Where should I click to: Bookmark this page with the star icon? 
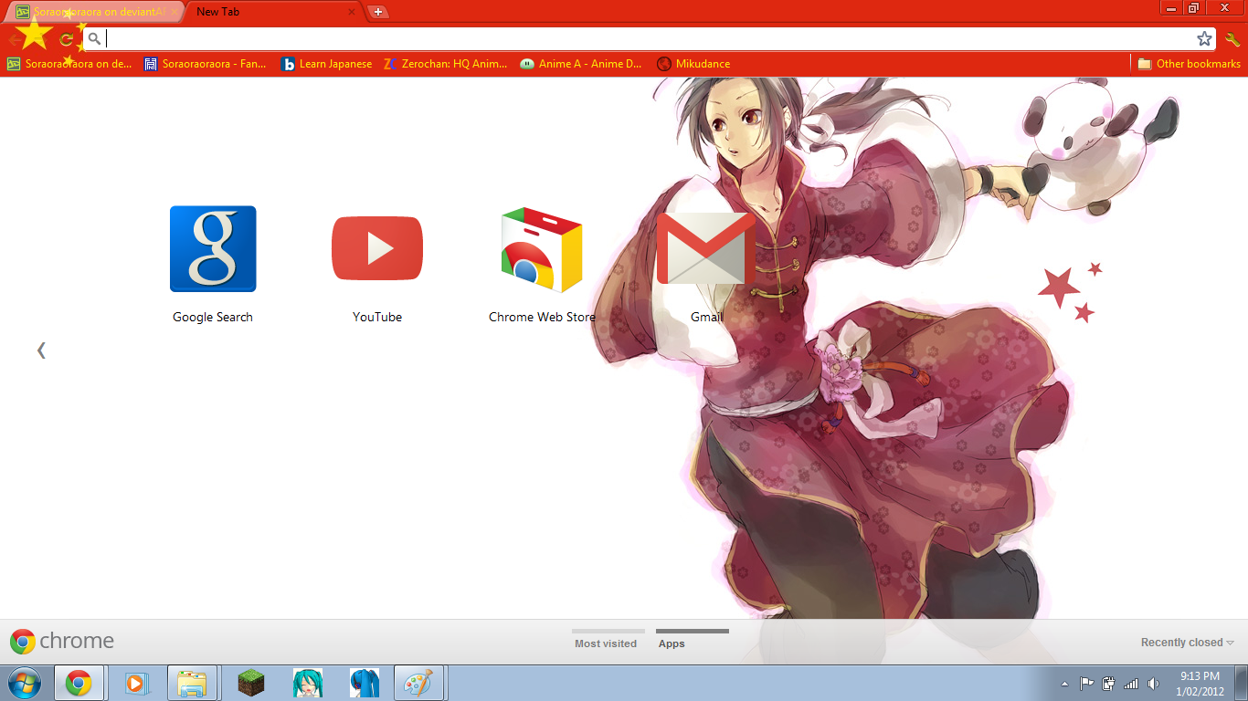click(1205, 38)
